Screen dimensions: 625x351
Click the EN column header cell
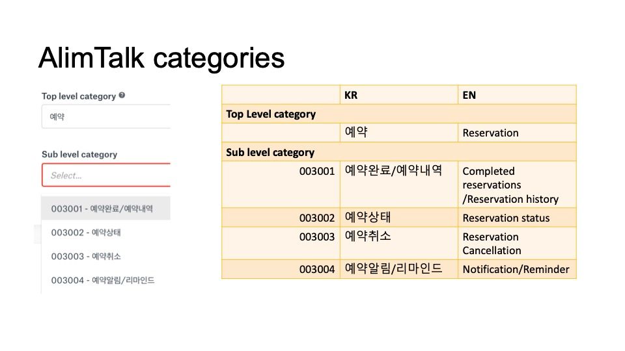[517, 95]
